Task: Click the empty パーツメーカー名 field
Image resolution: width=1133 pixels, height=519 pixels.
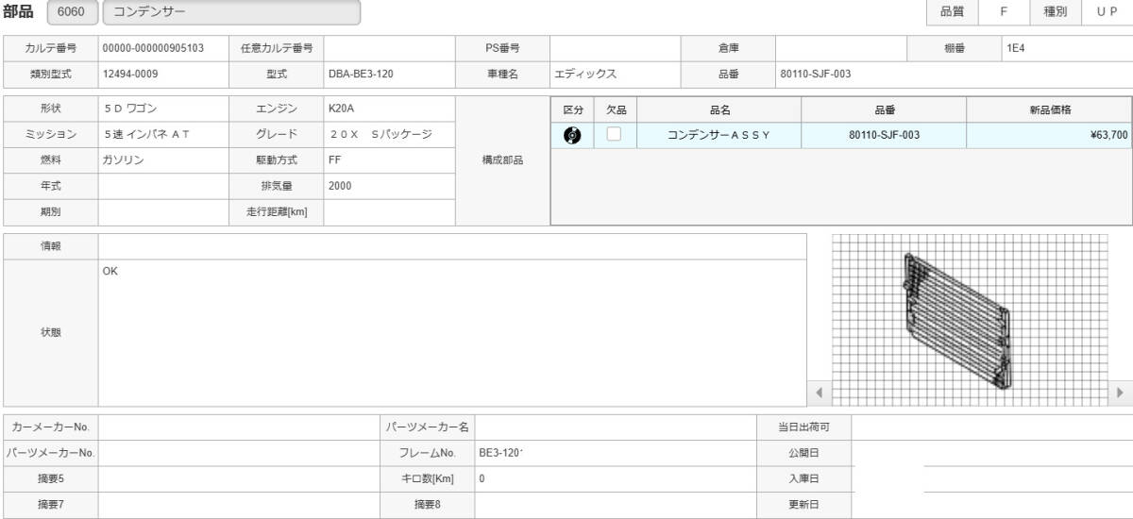Action: pos(616,427)
